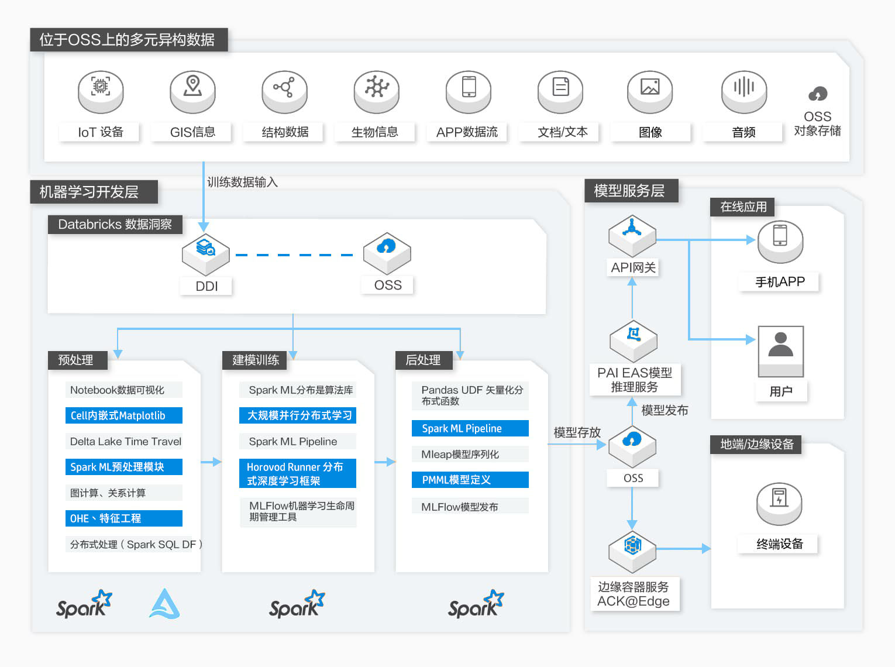Click the 模型服务层 header label
895x667 pixels.
coord(632,191)
